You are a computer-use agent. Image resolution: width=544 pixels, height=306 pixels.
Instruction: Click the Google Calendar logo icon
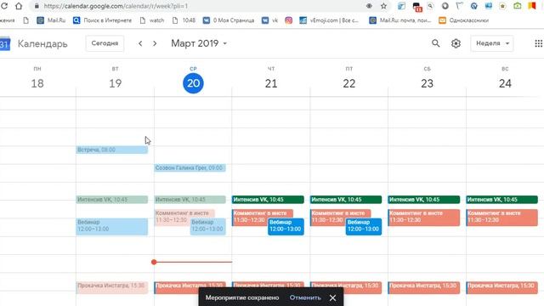coord(4,43)
